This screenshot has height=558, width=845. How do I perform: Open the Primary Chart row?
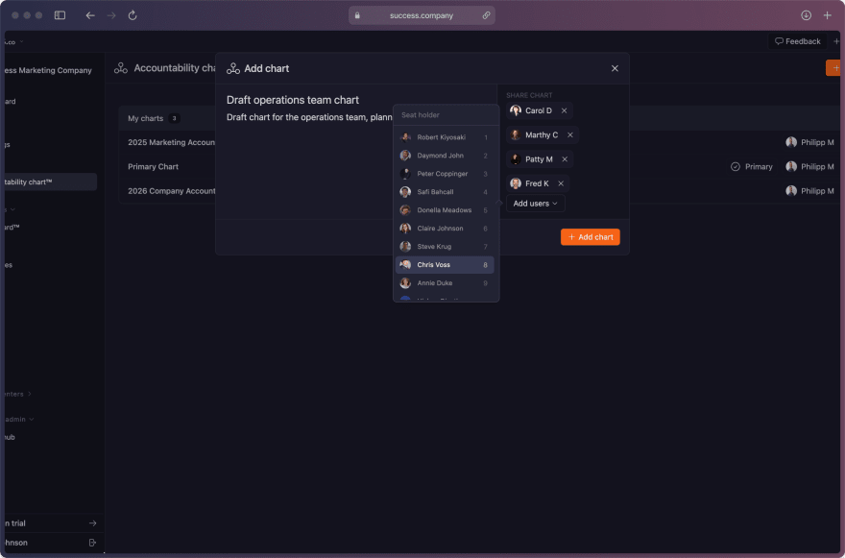(153, 166)
